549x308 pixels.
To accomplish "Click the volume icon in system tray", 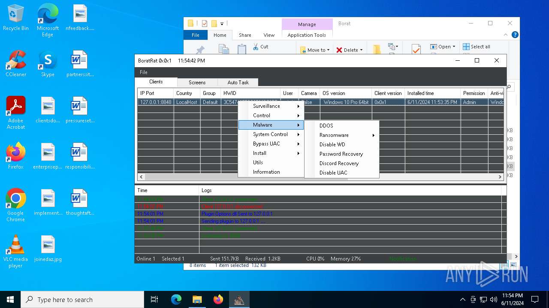I will 493,299.
